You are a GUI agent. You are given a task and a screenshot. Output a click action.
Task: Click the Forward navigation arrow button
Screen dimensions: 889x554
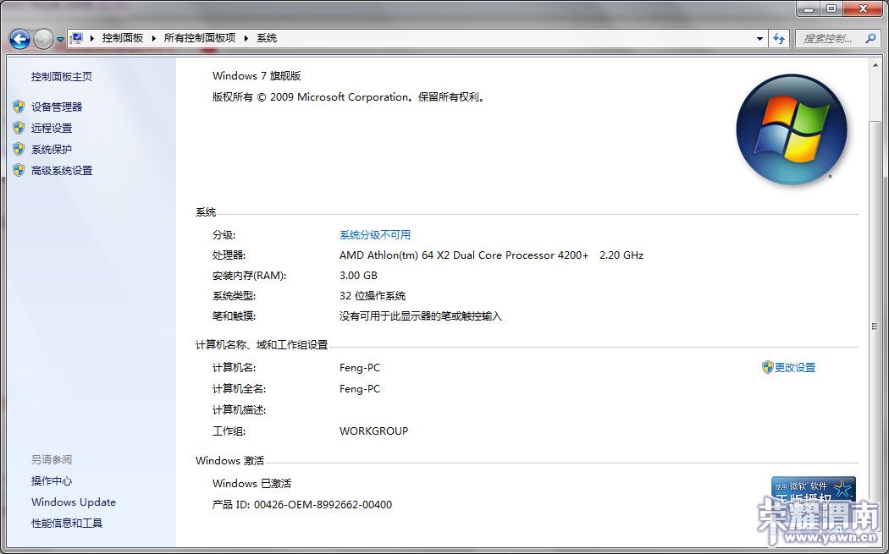(x=43, y=39)
